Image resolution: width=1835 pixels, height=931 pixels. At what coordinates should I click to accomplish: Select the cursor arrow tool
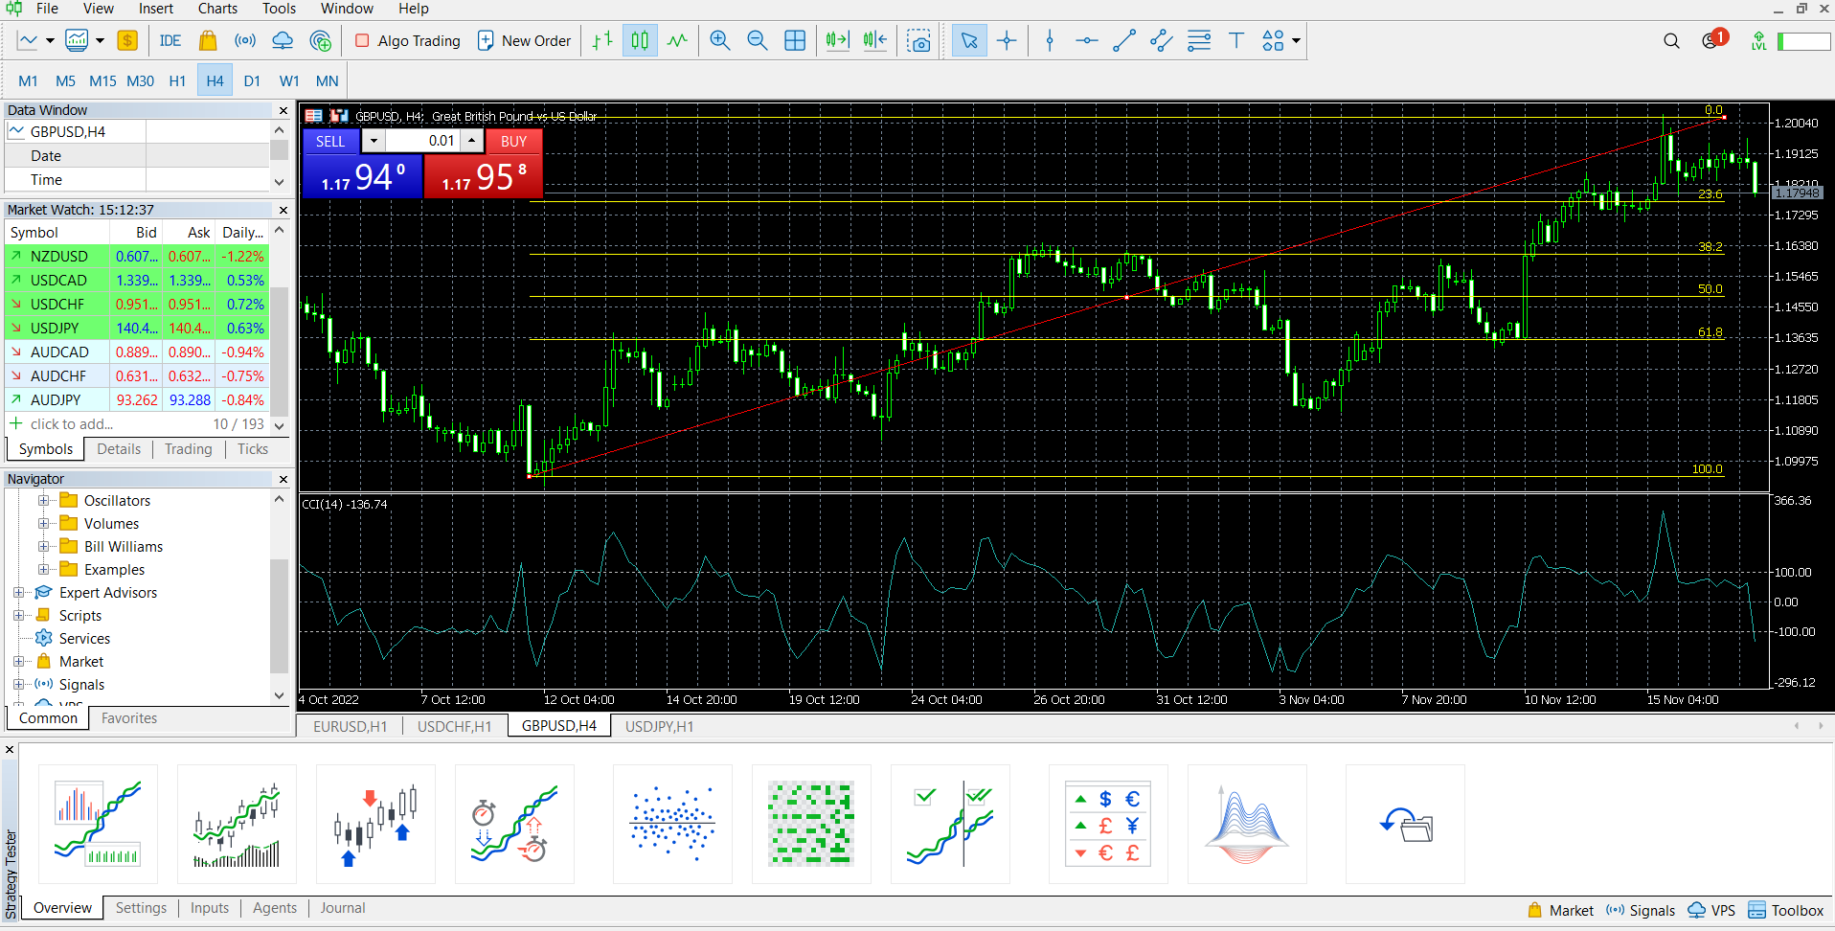tap(969, 40)
